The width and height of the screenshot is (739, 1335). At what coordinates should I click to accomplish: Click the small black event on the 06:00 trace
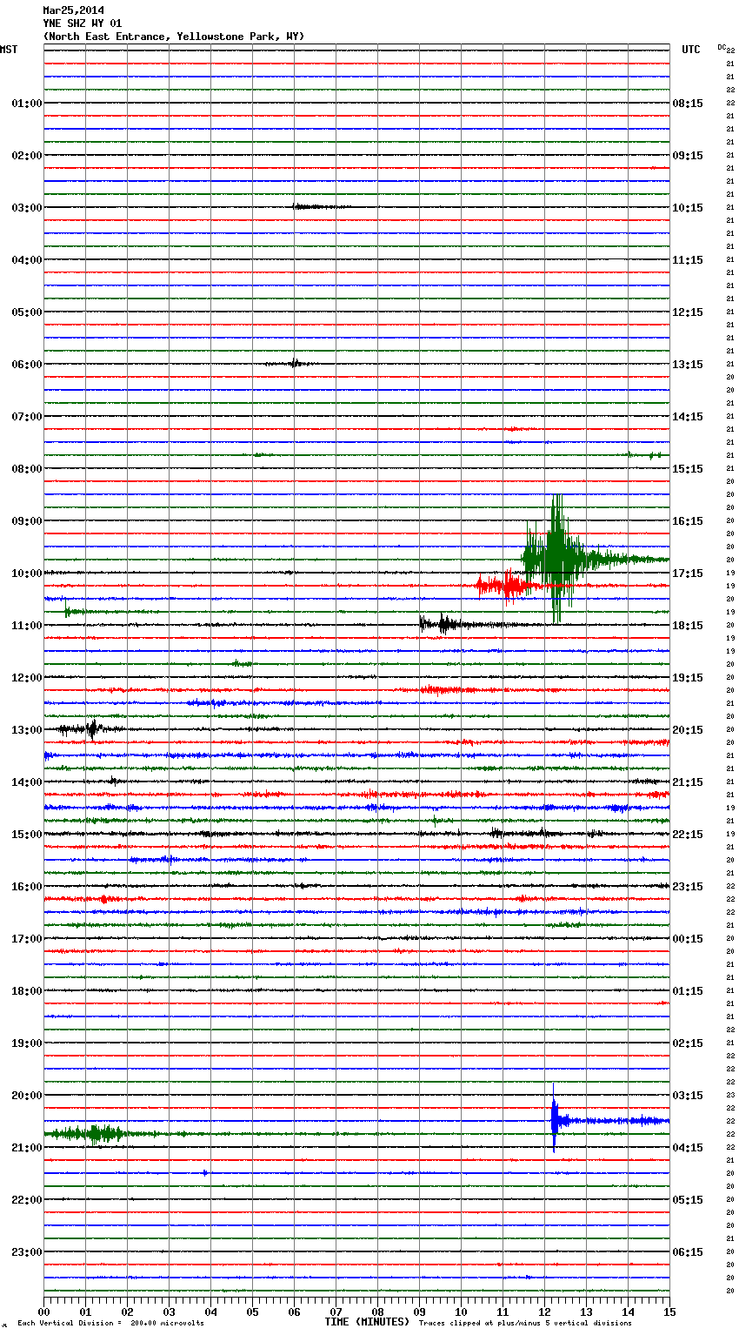294,363
